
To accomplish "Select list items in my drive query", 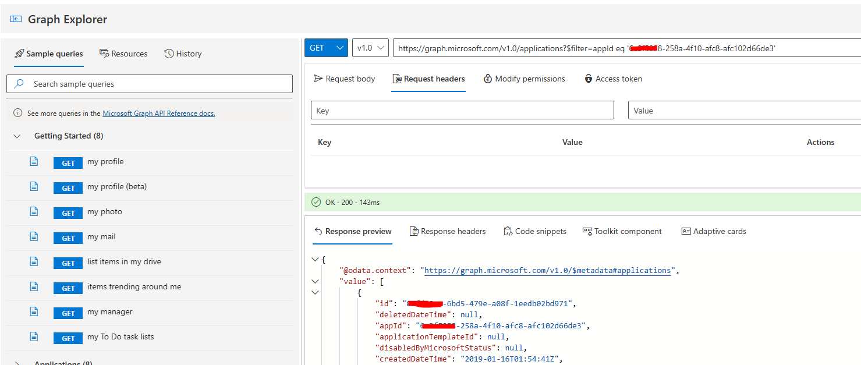I will [124, 262].
